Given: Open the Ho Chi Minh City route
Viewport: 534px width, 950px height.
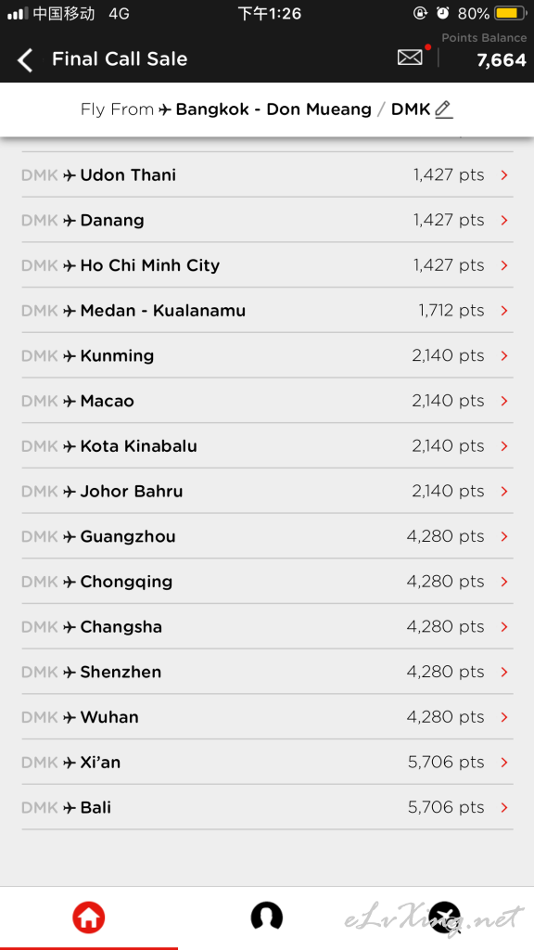Looking at the screenshot, I should (267, 265).
